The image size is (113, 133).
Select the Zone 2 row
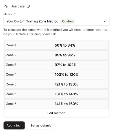coord(56,55)
